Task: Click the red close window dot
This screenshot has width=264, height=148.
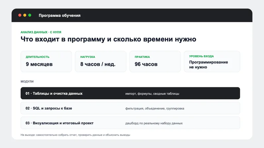Action: (20, 15)
